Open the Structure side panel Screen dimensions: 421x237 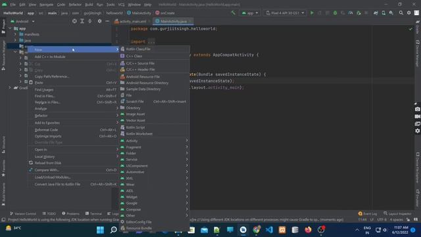point(3,145)
